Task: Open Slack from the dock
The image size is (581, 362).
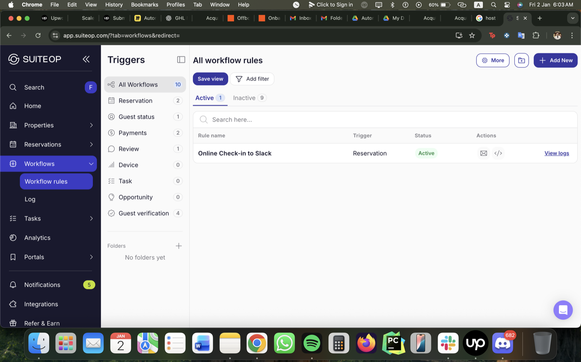Action: point(448,343)
